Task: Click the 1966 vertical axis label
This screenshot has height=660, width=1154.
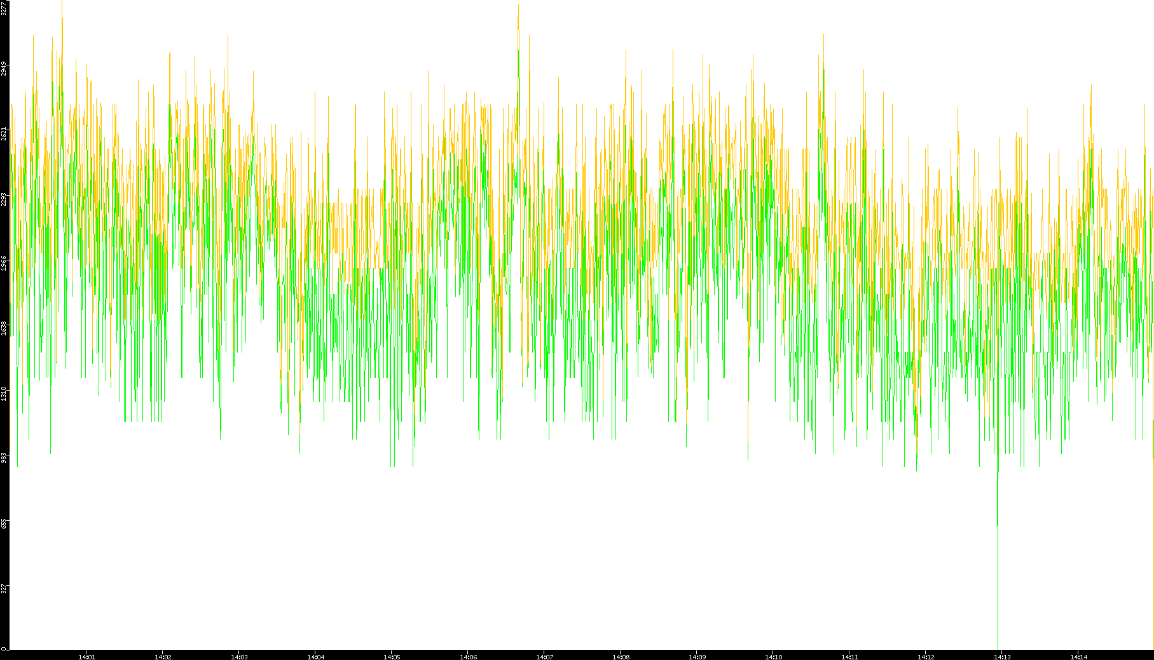Action: [x=4, y=264]
